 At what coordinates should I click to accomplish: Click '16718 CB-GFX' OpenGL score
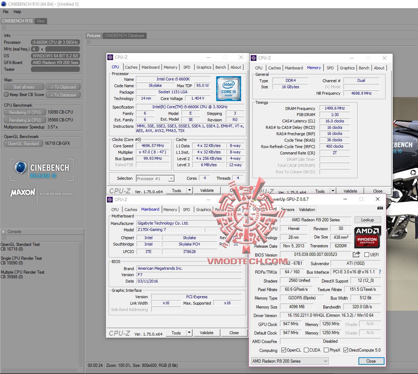(57, 143)
